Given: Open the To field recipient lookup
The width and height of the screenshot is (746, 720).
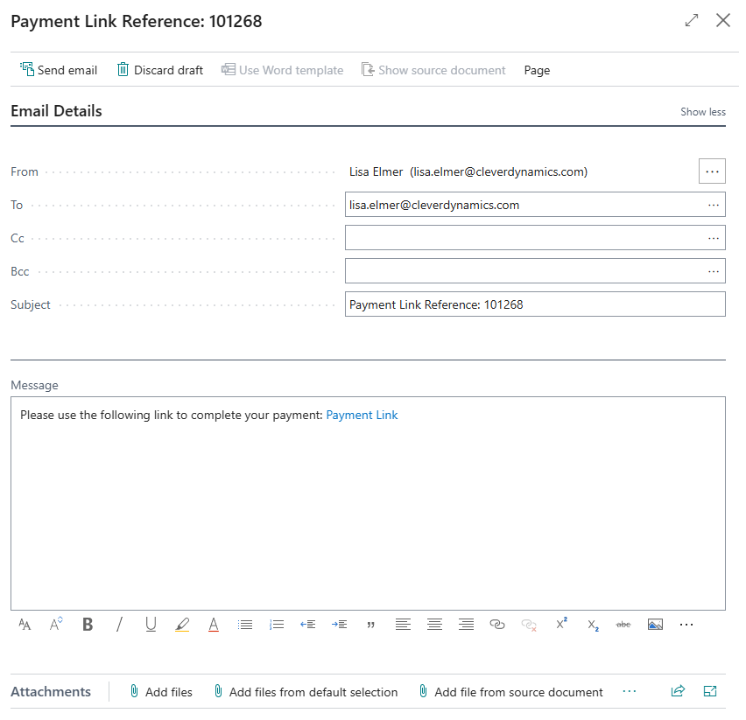Looking at the screenshot, I should (714, 205).
